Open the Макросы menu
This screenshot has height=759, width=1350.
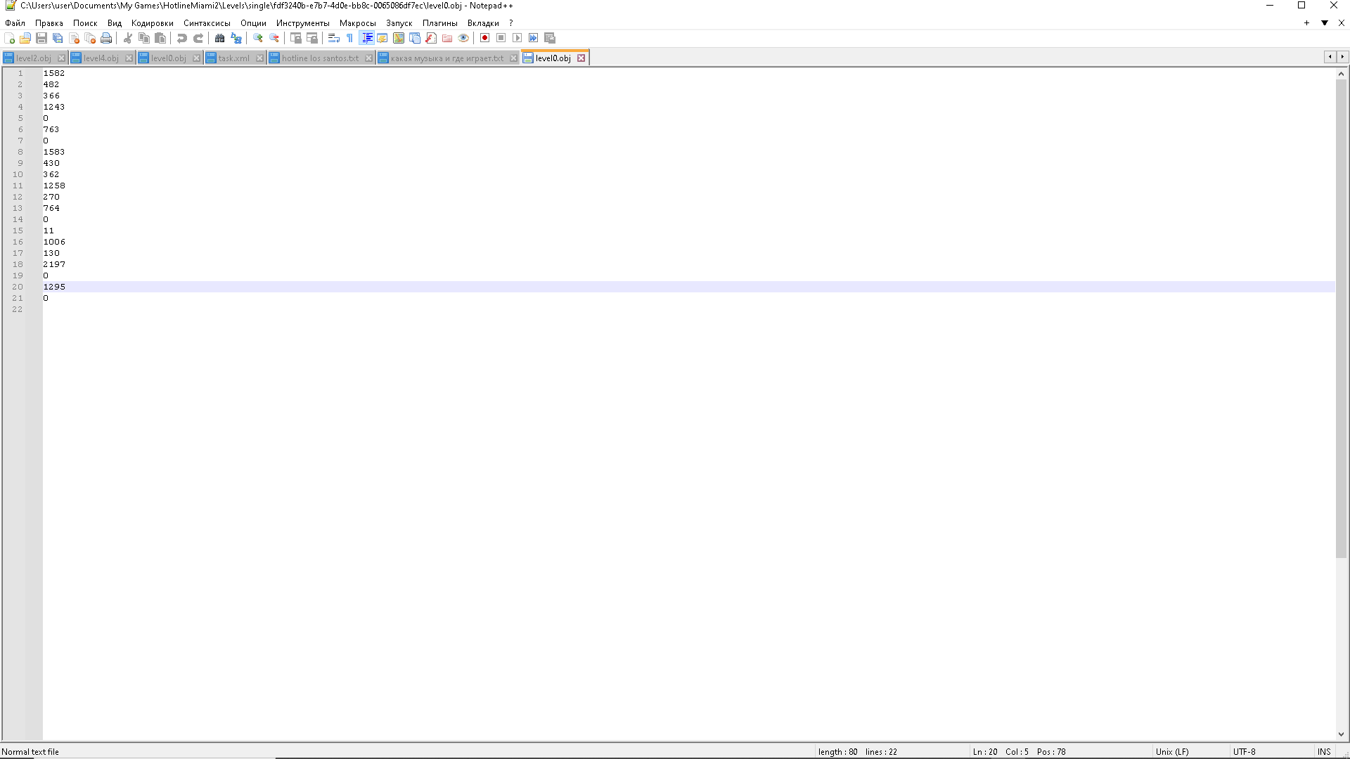[358, 23]
